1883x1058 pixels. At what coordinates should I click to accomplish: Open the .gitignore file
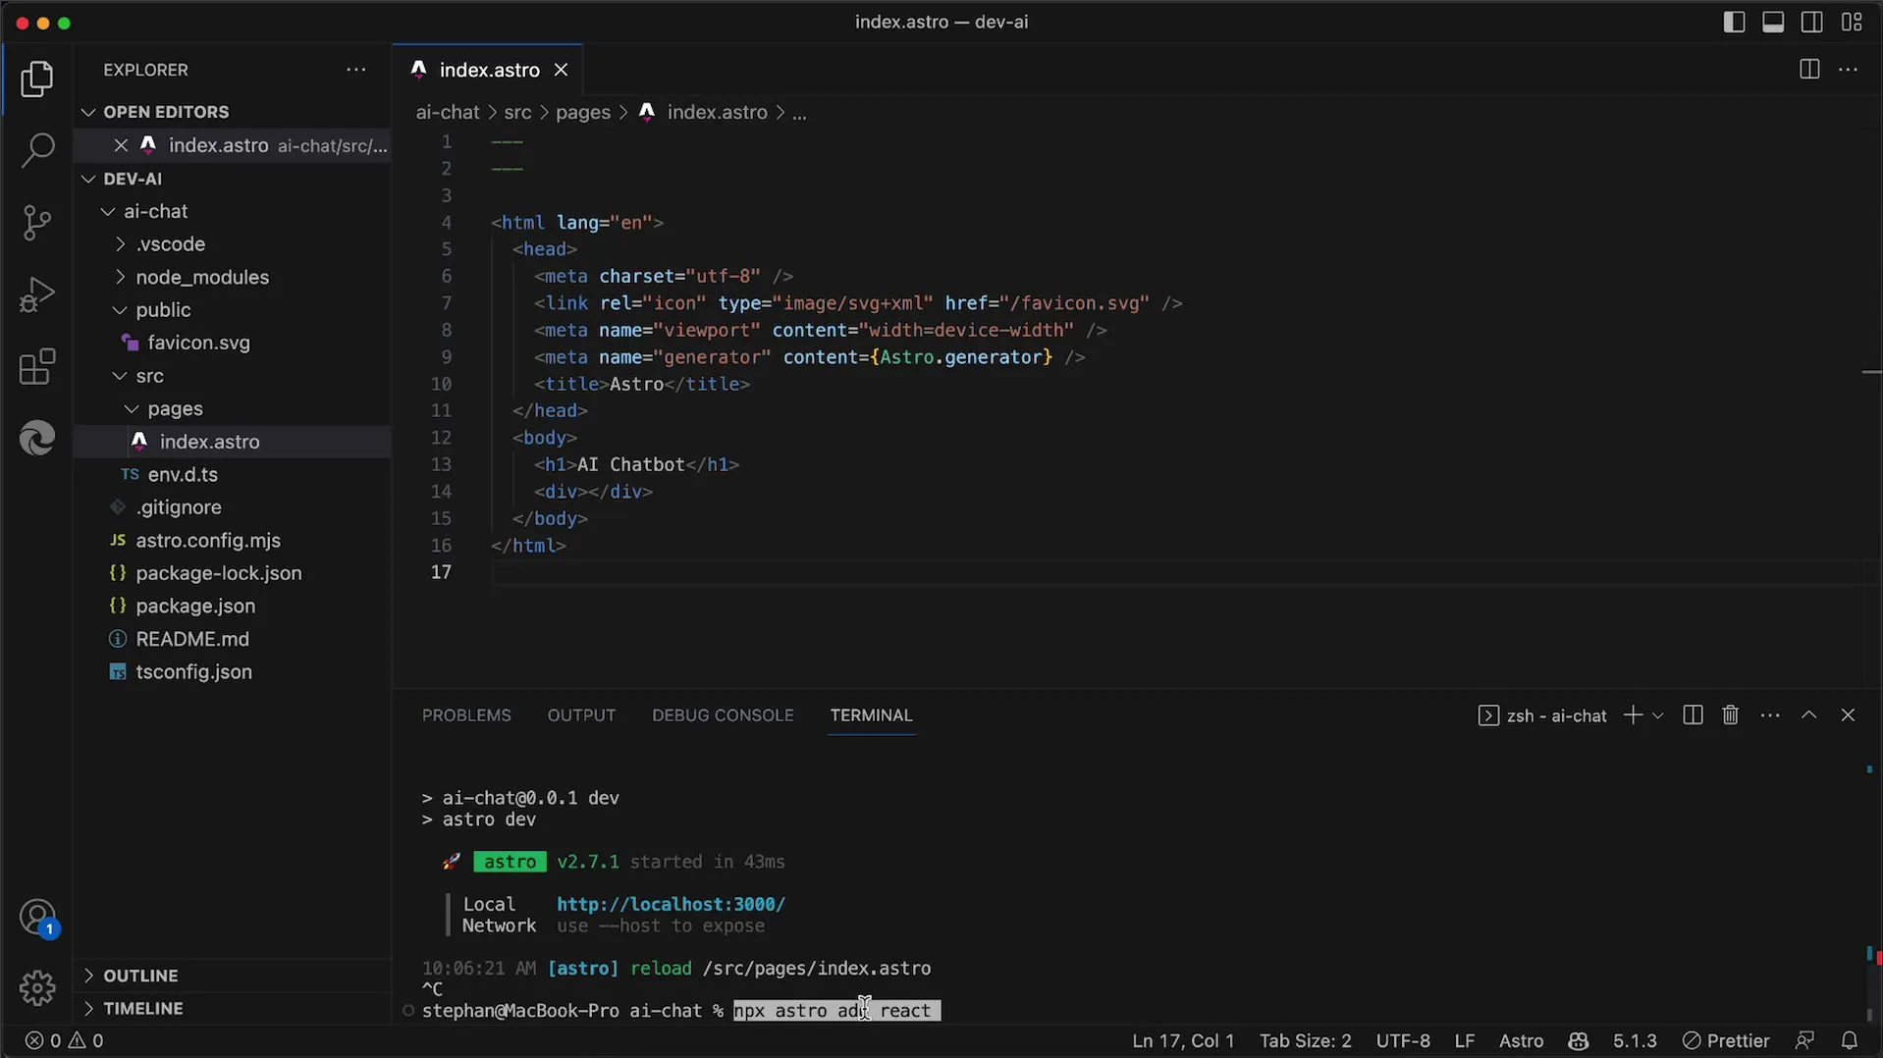(232, 507)
